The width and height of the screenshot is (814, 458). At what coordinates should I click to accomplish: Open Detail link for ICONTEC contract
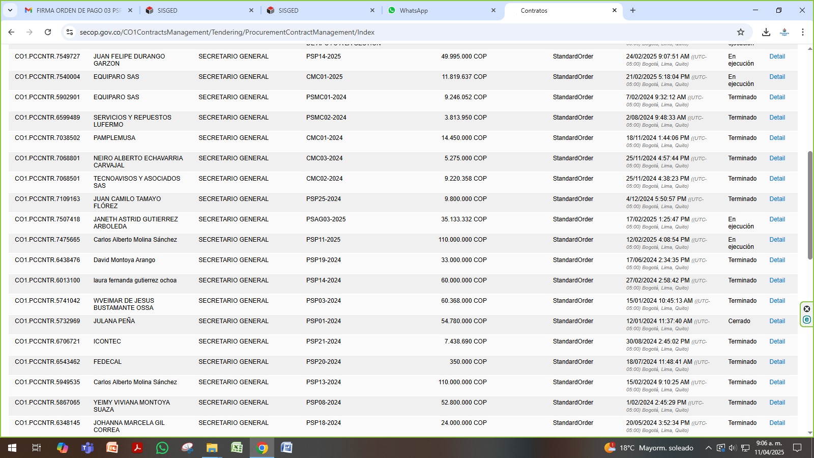pos(777,341)
